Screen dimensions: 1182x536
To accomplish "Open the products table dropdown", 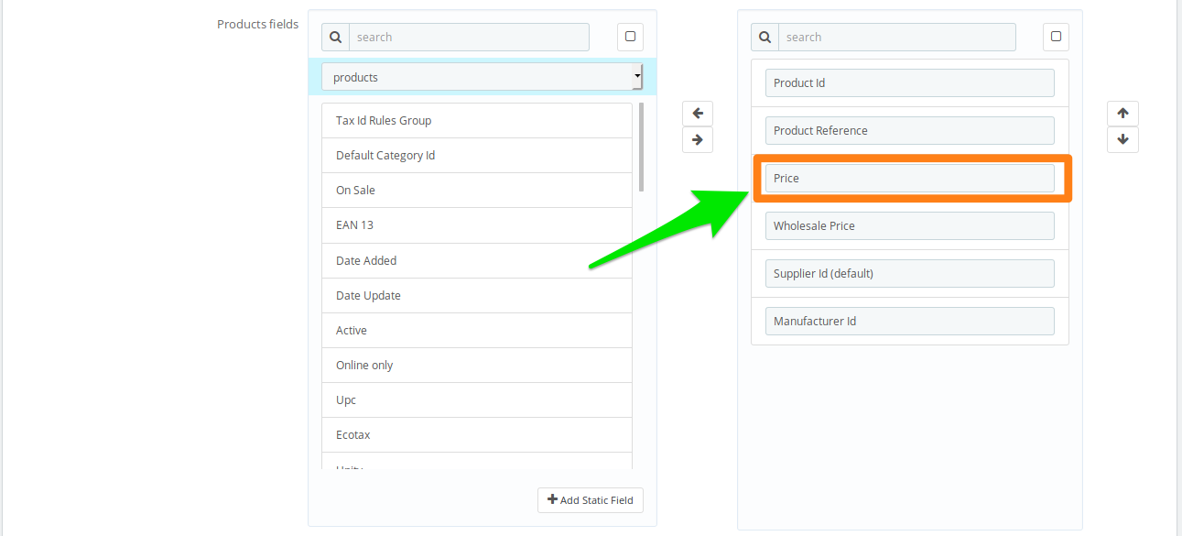I will tap(482, 77).
